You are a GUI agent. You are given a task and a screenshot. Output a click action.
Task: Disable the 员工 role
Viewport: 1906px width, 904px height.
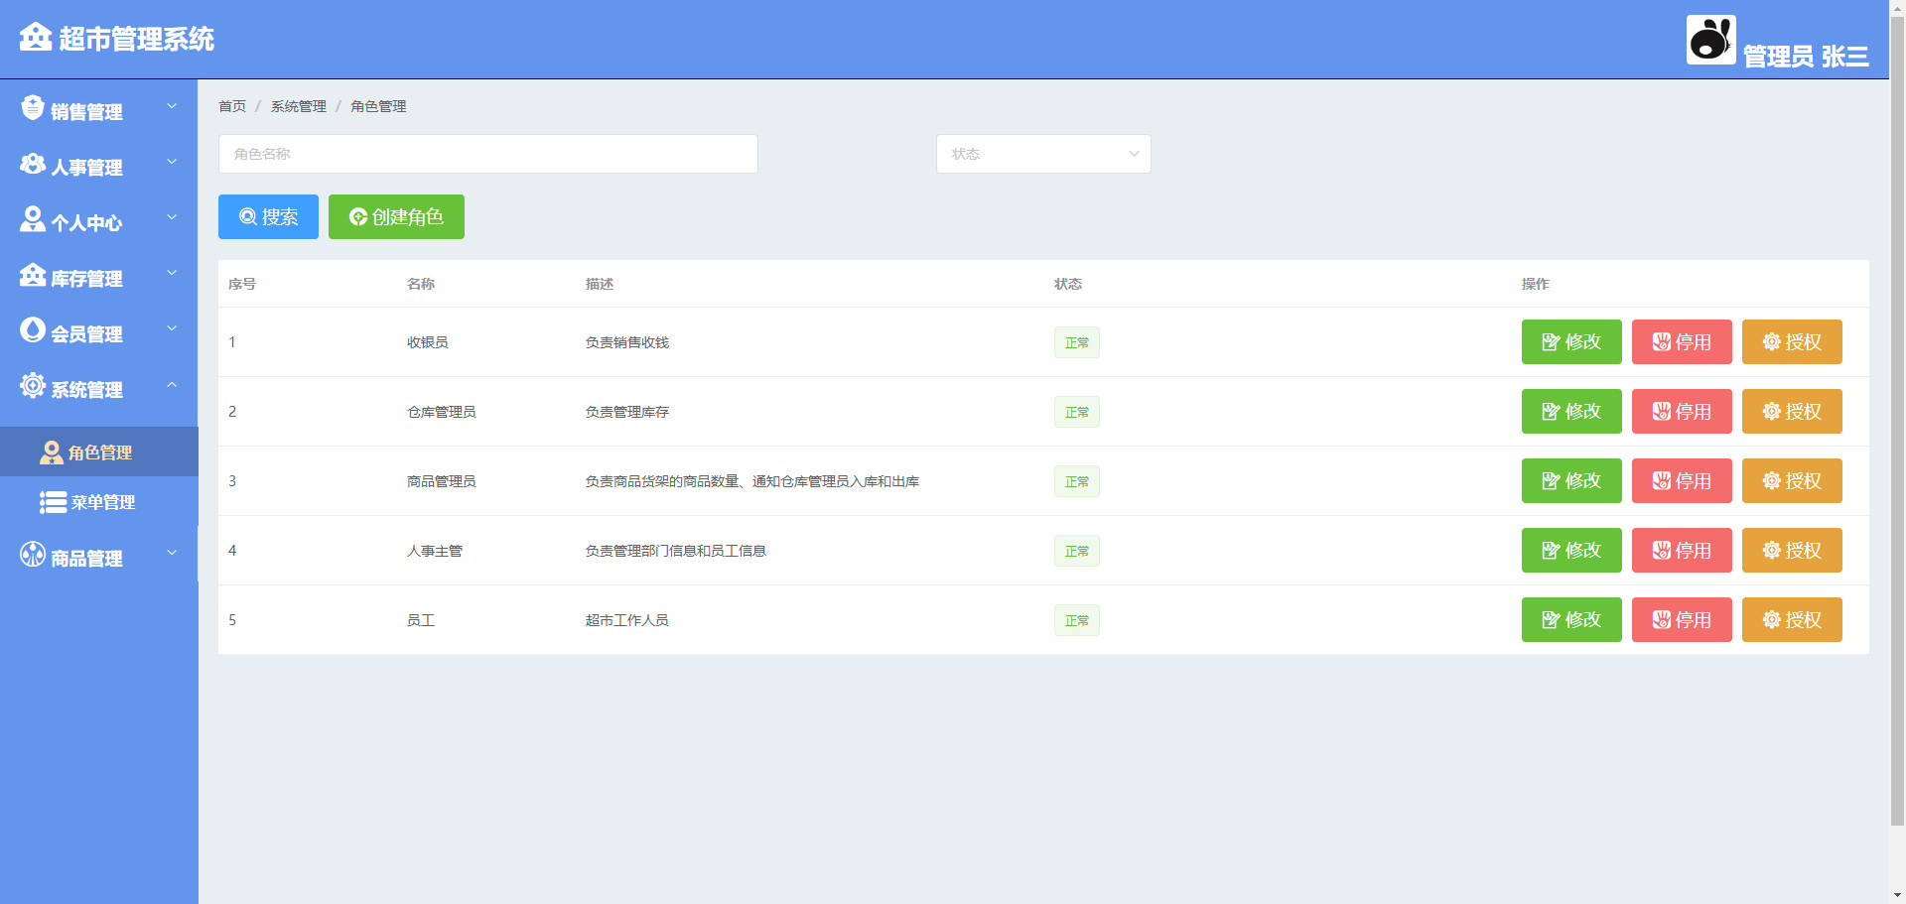1682,619
